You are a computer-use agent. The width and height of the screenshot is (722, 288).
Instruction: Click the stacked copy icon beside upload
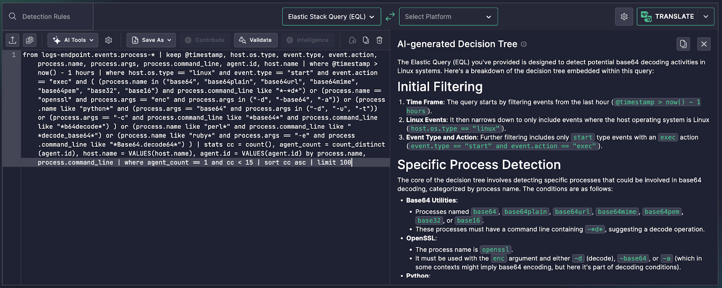[29, 40]
